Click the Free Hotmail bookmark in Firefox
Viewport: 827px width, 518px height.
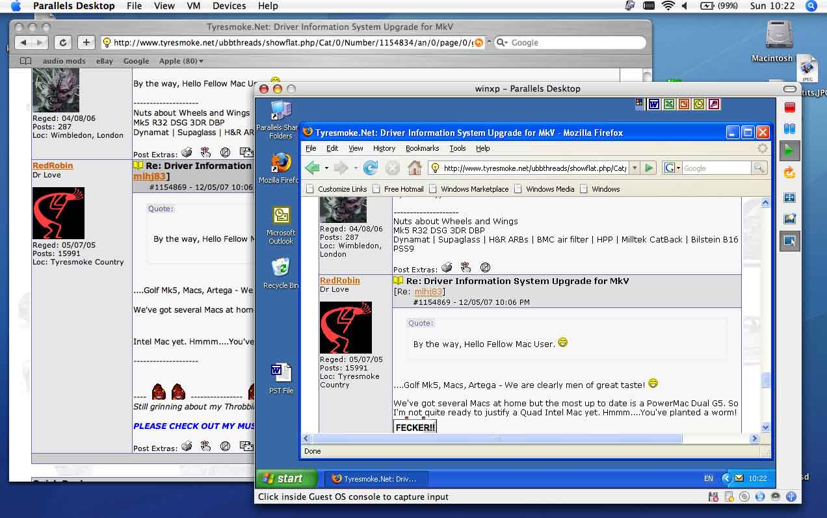(x=397, y=189)
